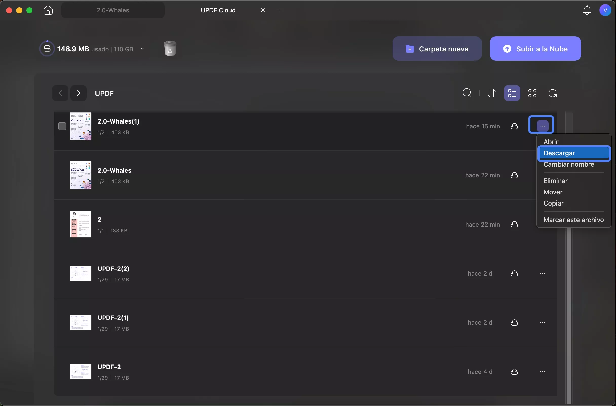Image resolution: width=616 pixels, height=406 pixels.
Task: Toggle list view mode
Action: 512,93
